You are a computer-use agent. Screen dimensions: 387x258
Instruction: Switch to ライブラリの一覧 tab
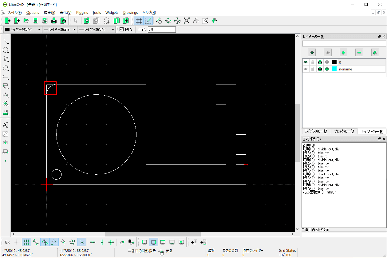(x=316, y=131)
